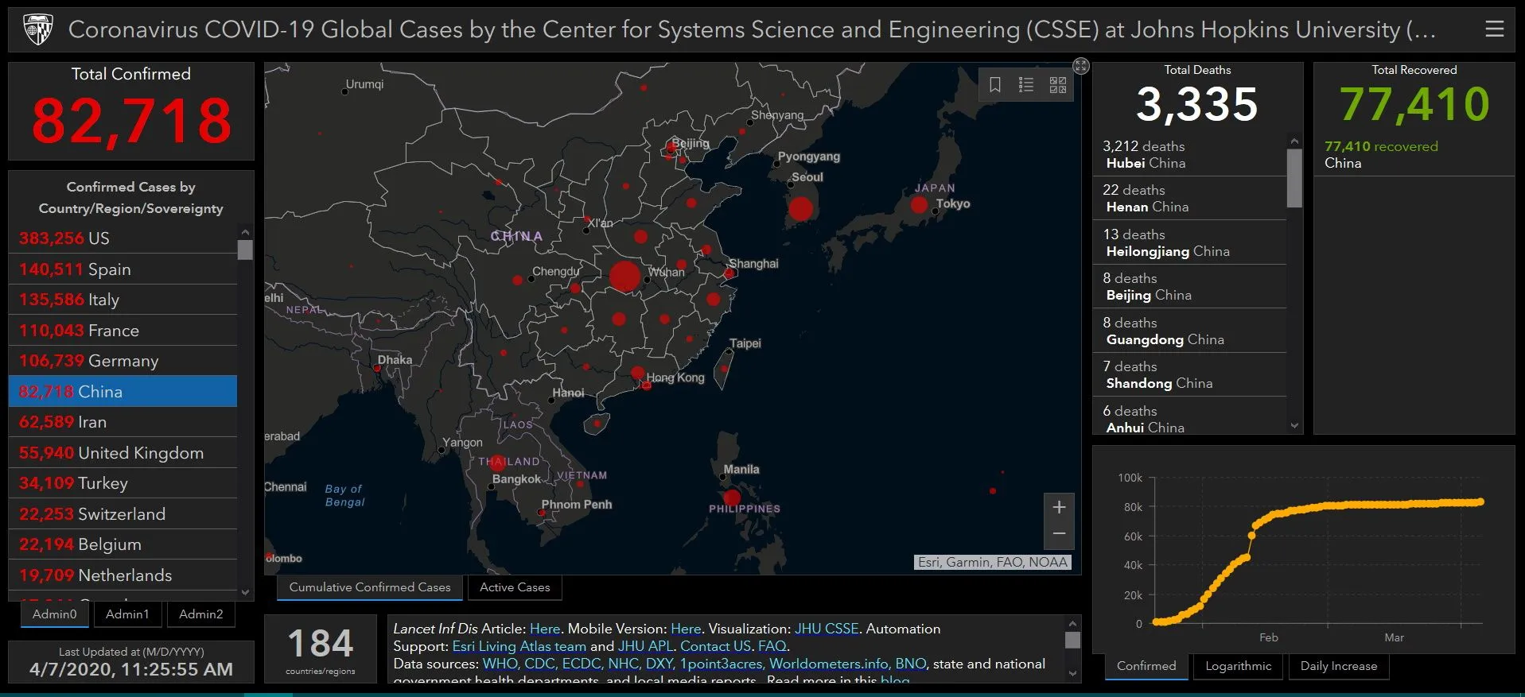Zoom in on the map
Image resolution: width=1525 pixels, height=697 pixels.
(1059, 507)
